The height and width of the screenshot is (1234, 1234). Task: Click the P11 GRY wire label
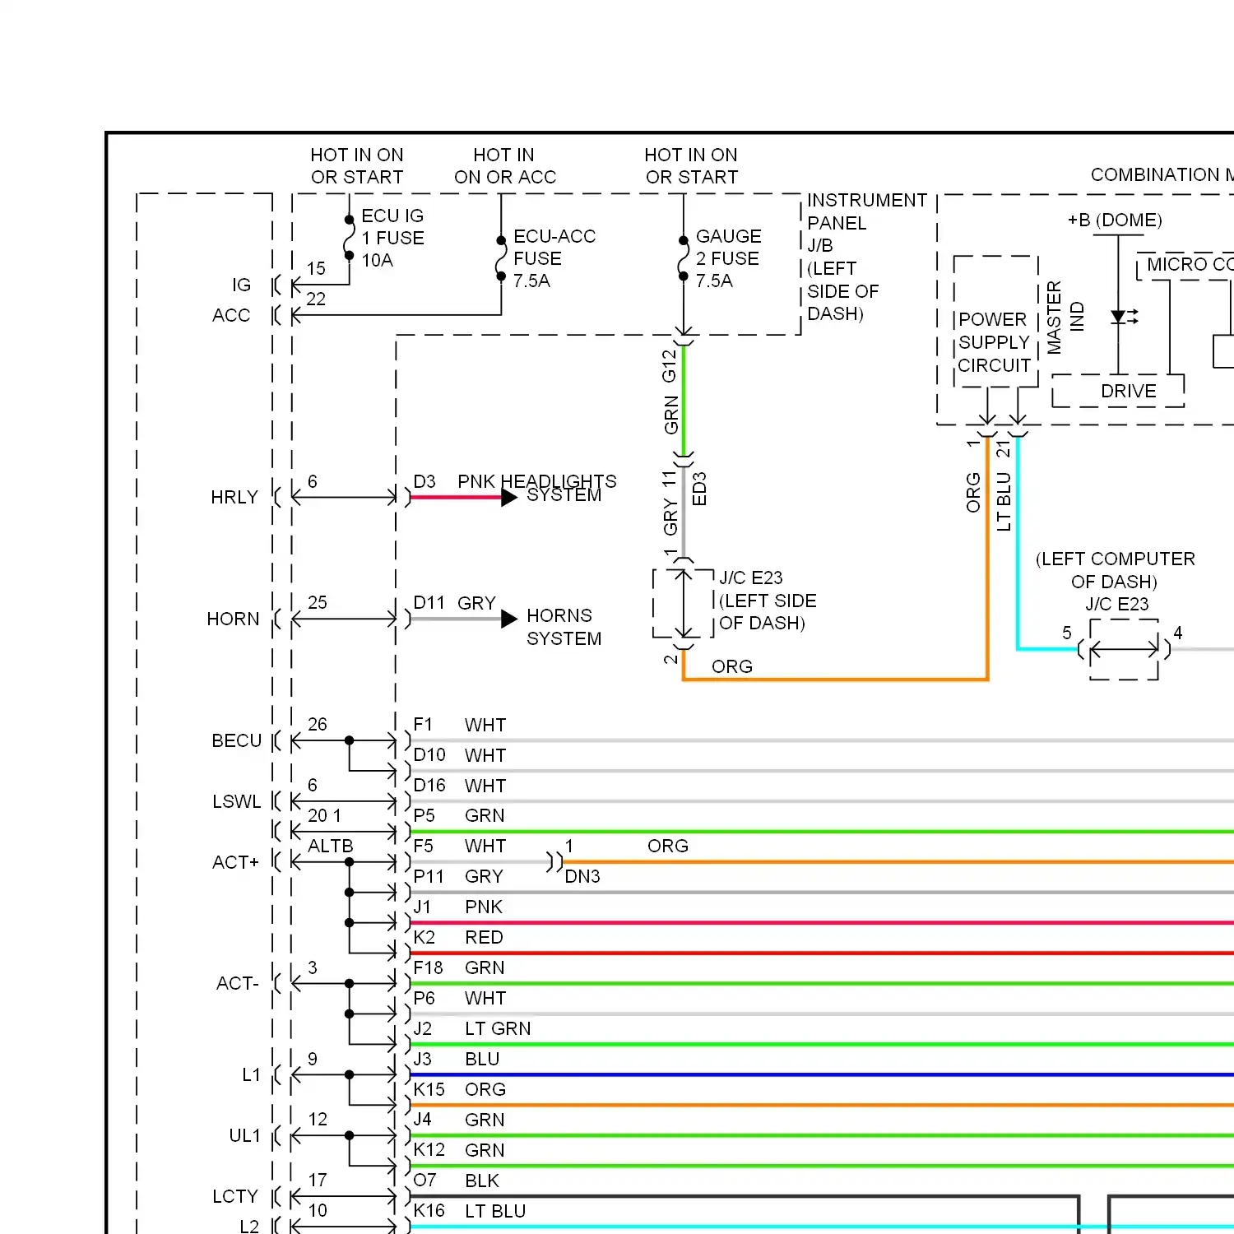[x=458, y=876]
